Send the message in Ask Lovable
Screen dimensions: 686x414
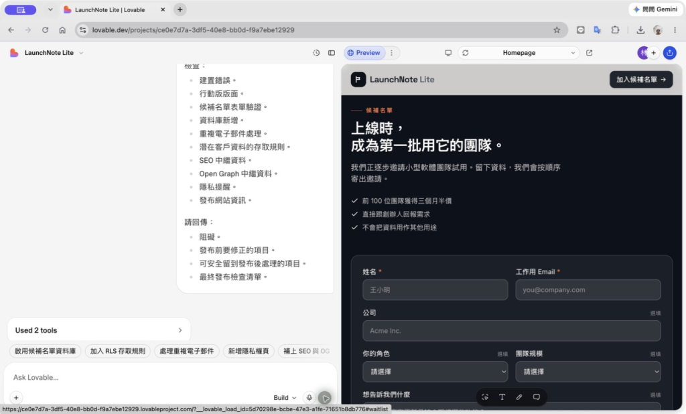click(325, 397)
